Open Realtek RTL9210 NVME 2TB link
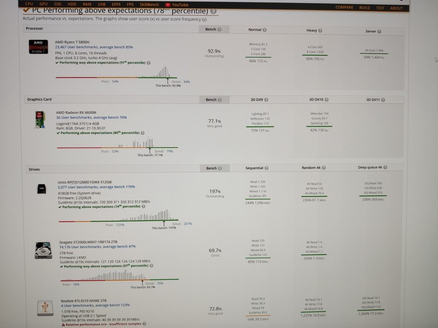 pyautogui.click(x=84, y=301)
